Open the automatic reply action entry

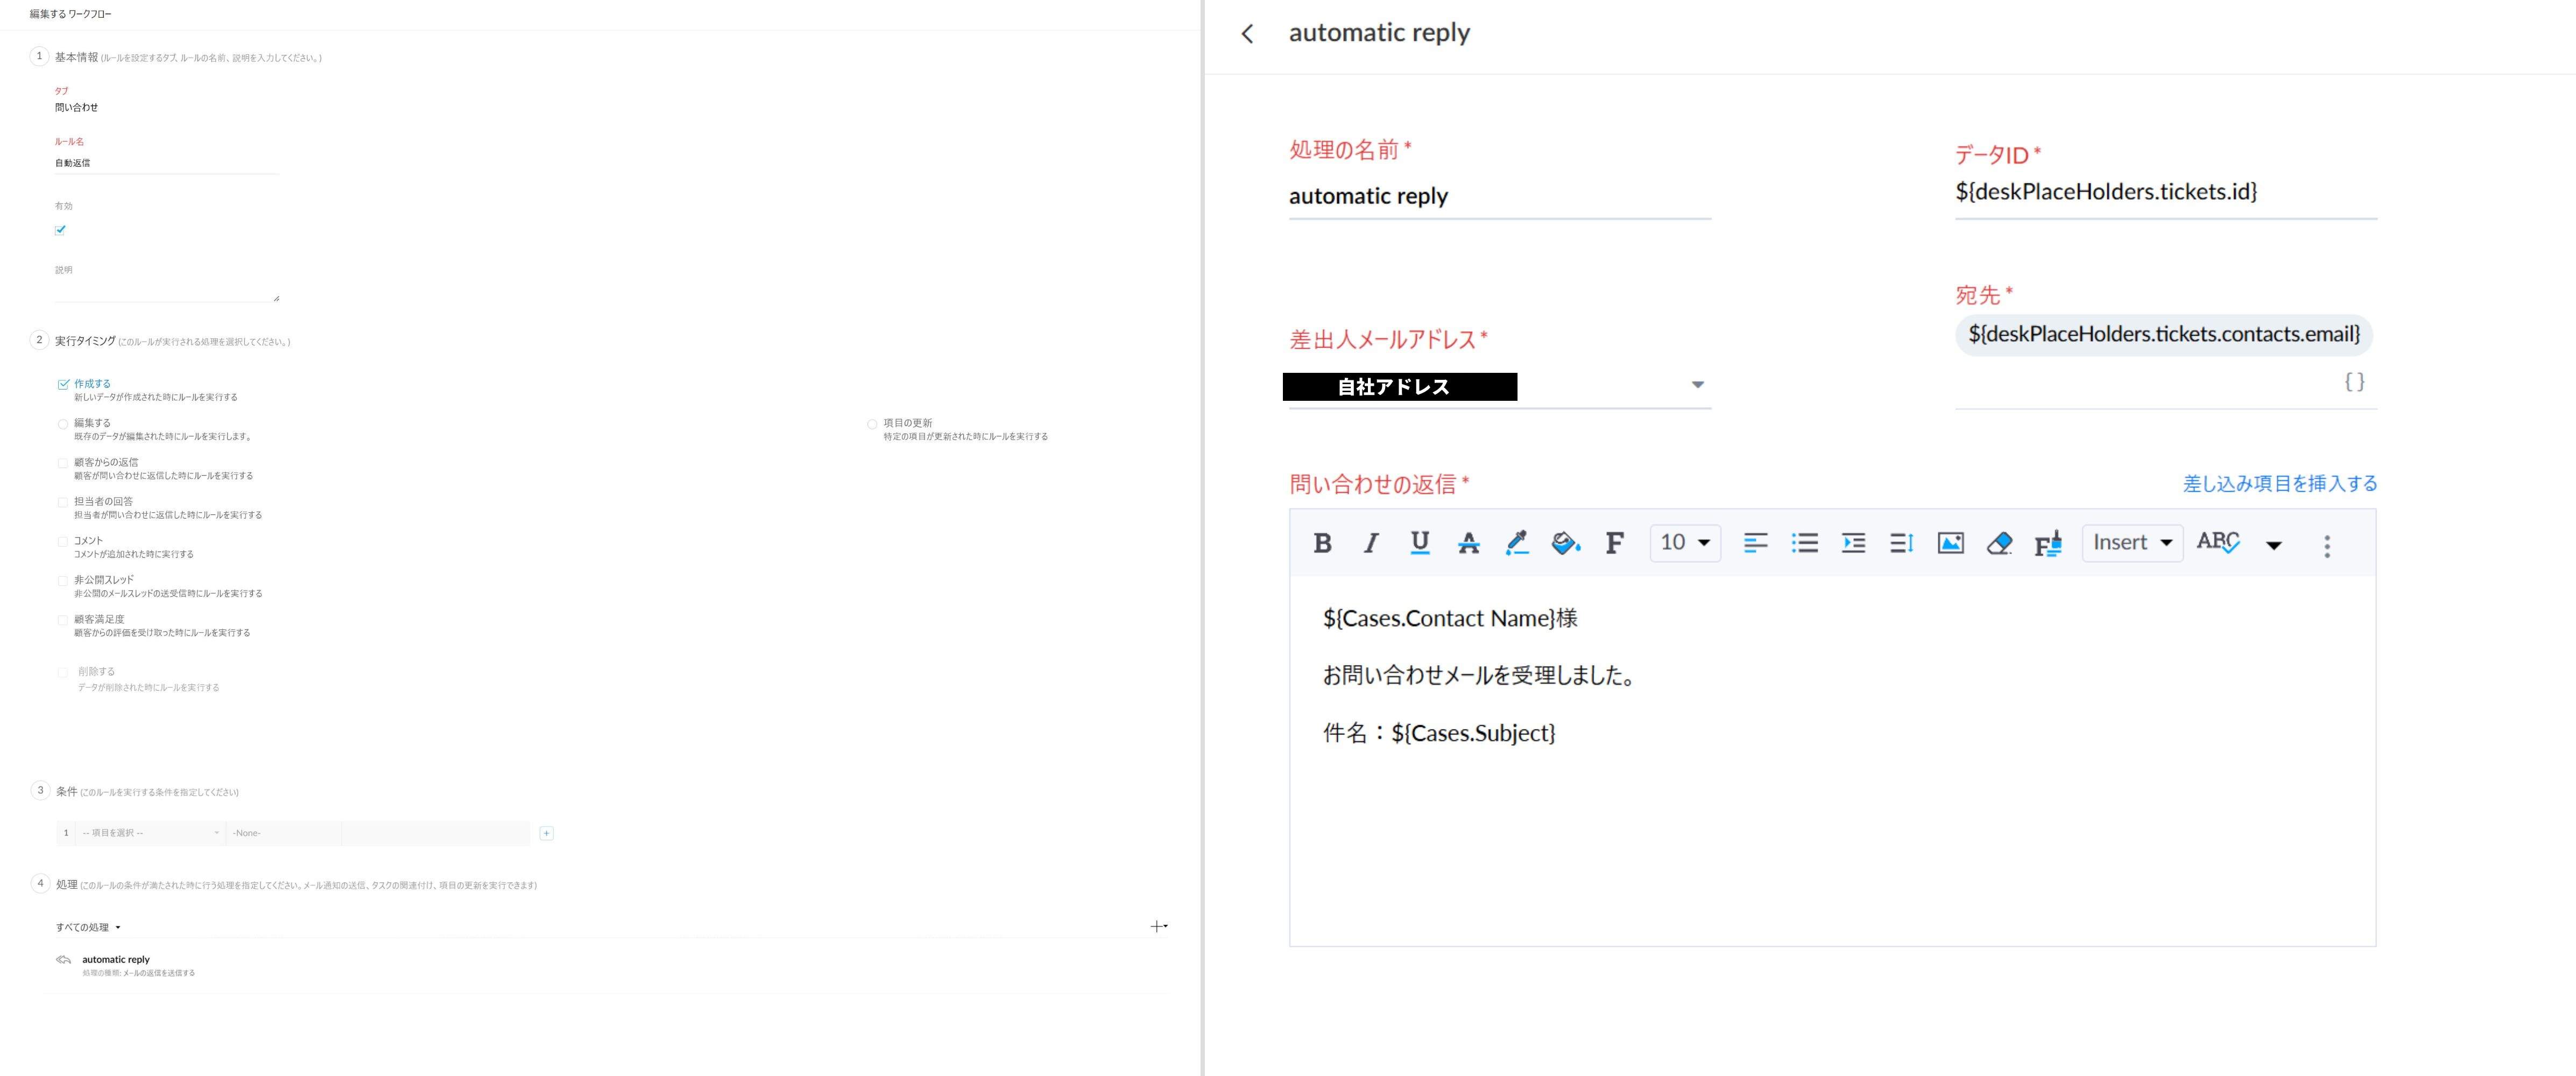pyautogui.click(x=116, y=959)
